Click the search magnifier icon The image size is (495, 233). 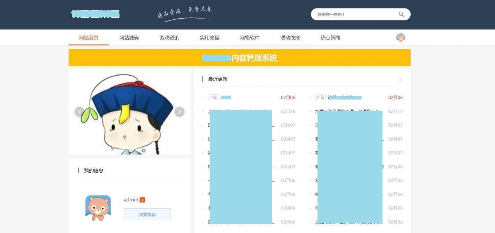[x=401, y=14]
